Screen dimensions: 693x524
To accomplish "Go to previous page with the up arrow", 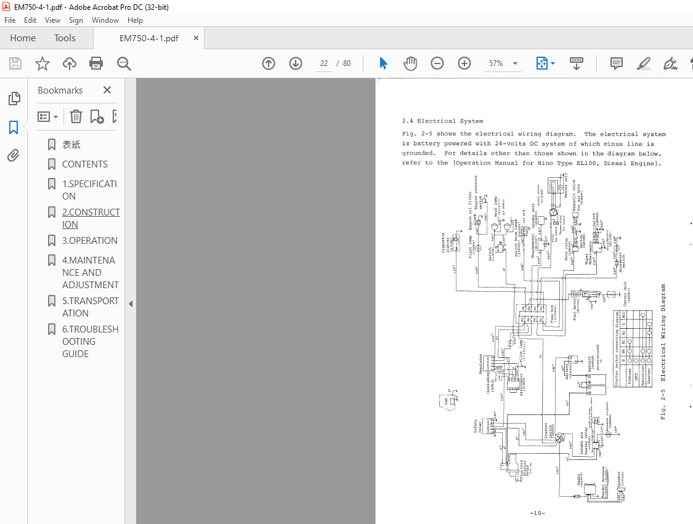I will click(x=269, y=63).
